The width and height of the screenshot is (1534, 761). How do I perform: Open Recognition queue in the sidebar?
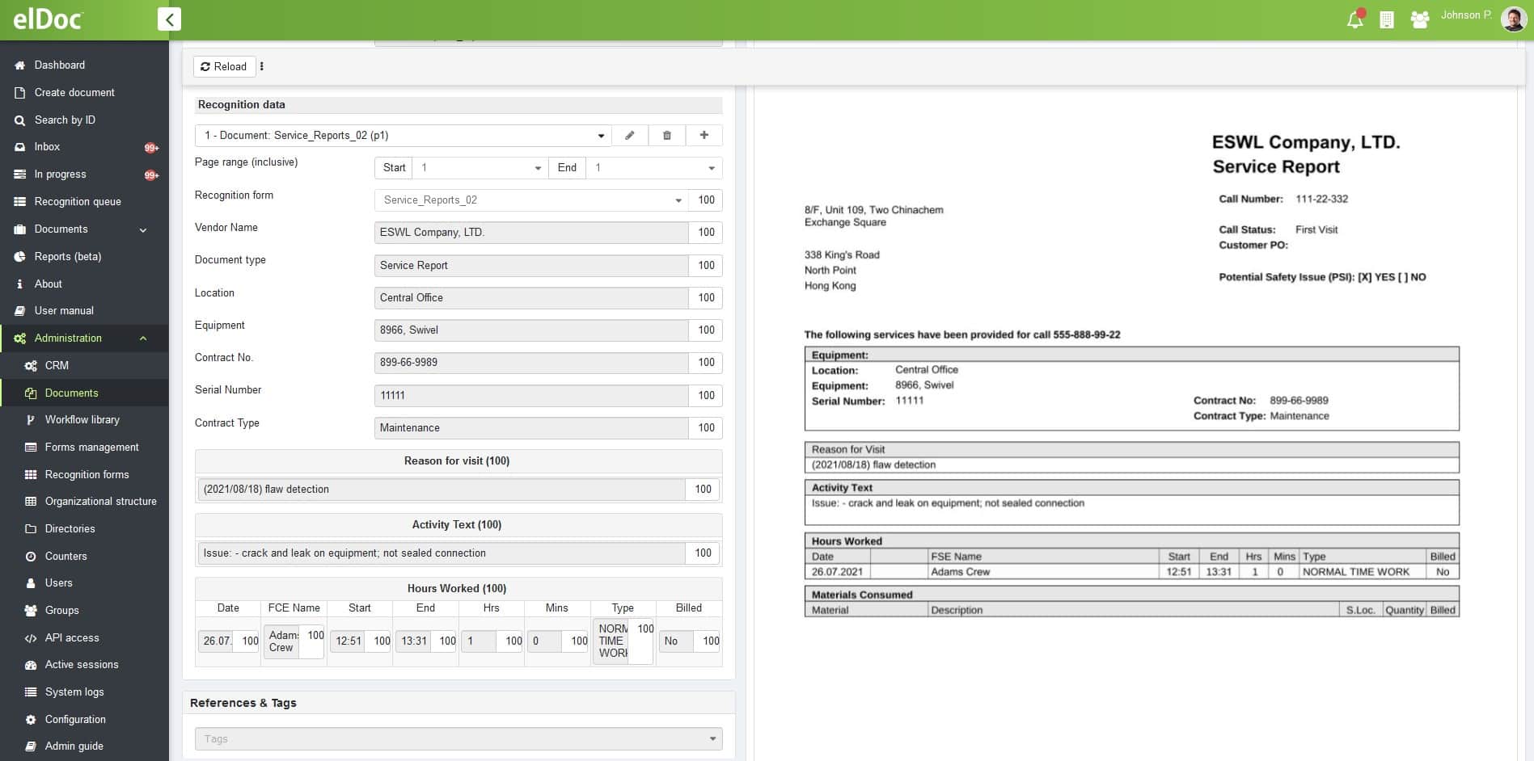pyautogui.click(x=77, y=201)
